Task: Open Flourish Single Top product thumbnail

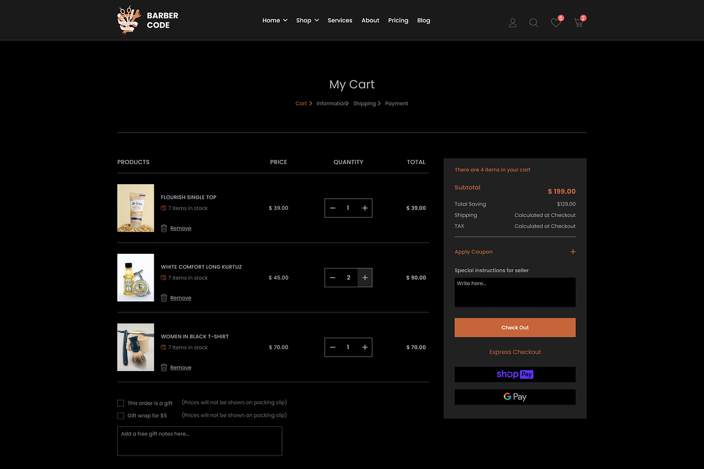Action: pos(136,208)
